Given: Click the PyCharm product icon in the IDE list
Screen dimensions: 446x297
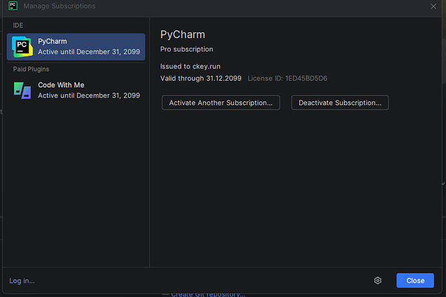Looking at the screenshot, I should [x=22, y=46].
